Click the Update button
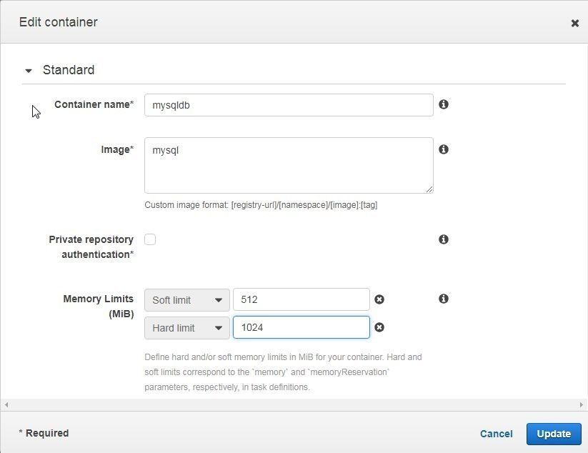This screenshot has width=588, height=453. [554, 434]
